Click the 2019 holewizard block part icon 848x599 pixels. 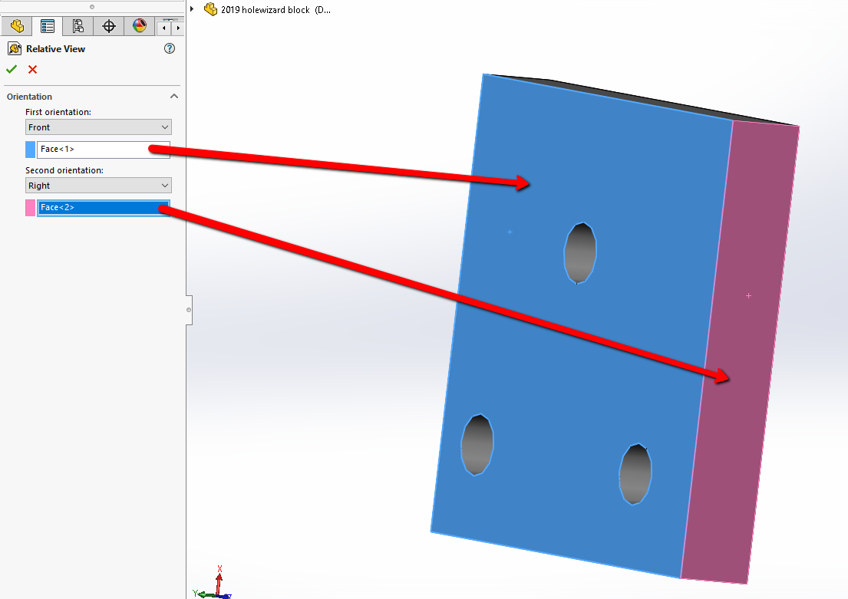(x=210, y=9)
